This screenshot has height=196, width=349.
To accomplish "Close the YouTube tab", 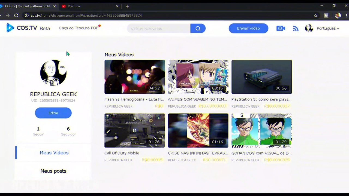I will coord(117,6).
